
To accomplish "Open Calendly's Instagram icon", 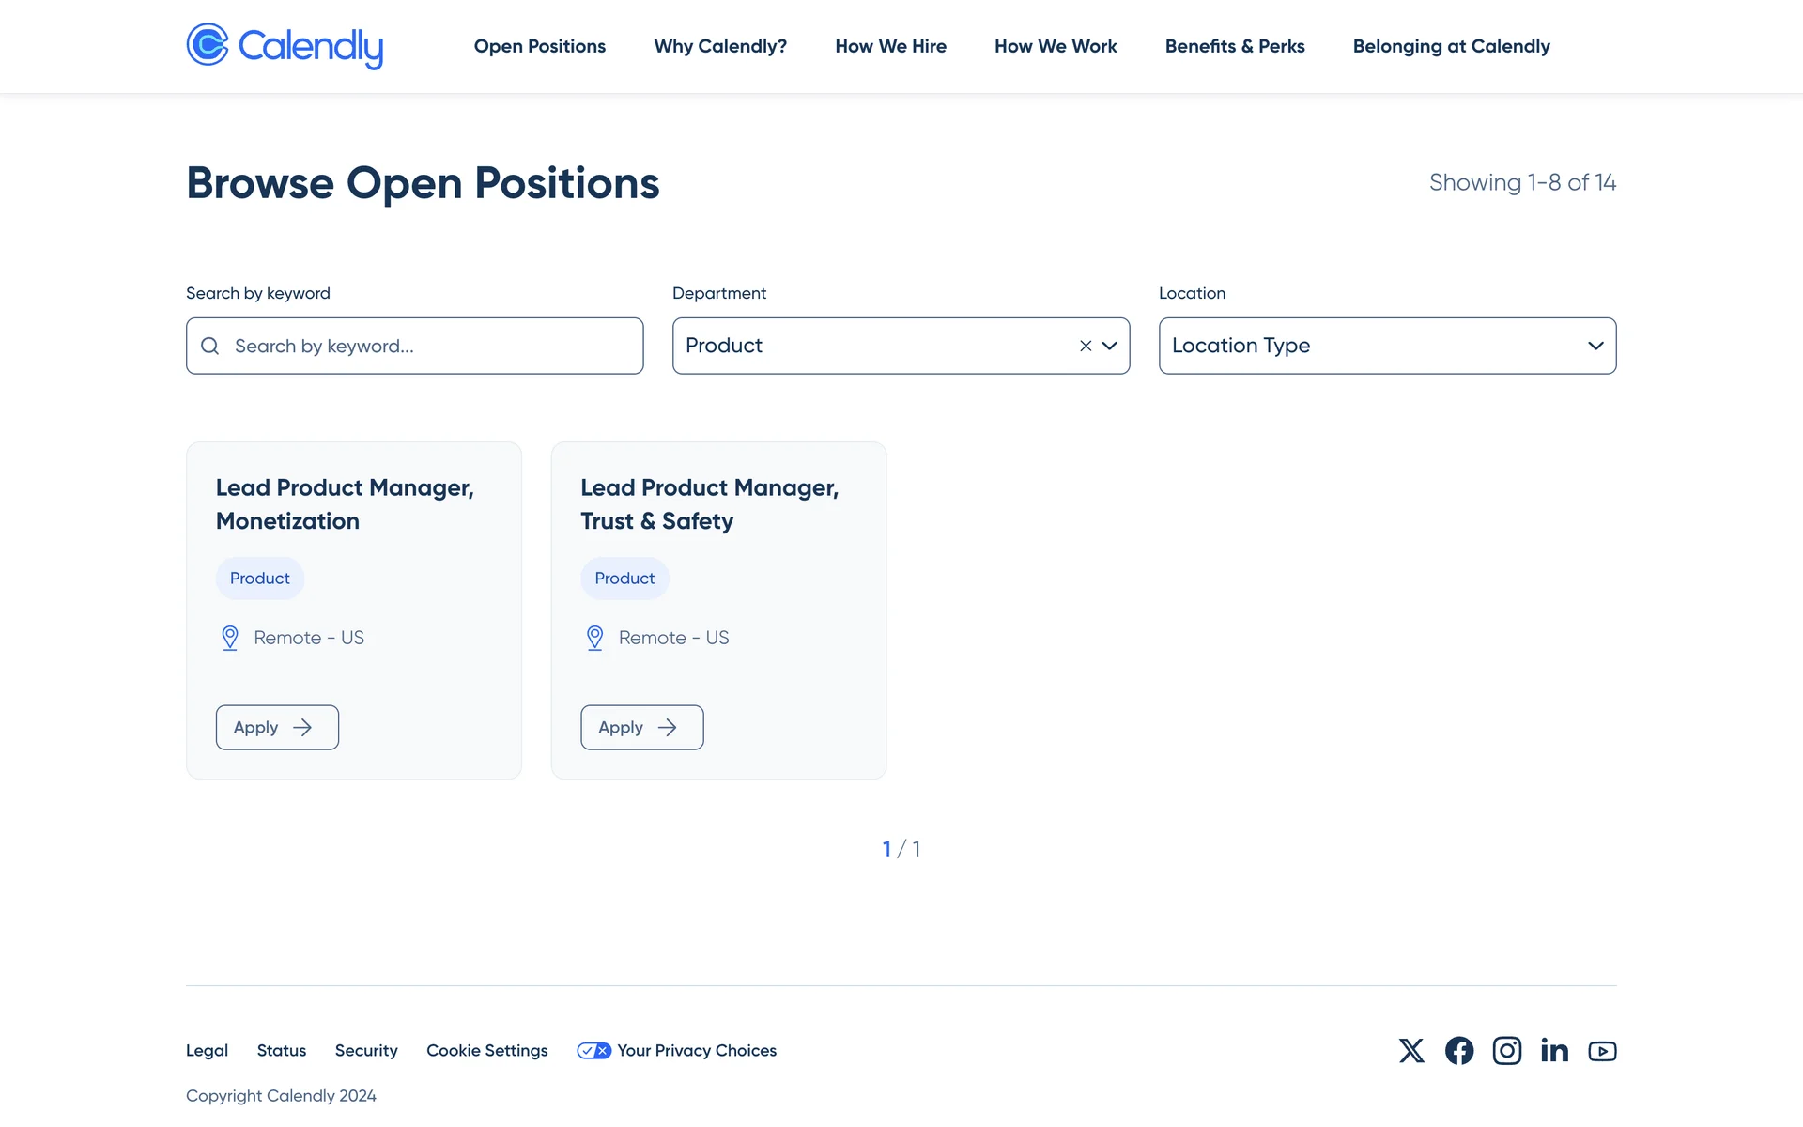I will click(1507, 1050).
